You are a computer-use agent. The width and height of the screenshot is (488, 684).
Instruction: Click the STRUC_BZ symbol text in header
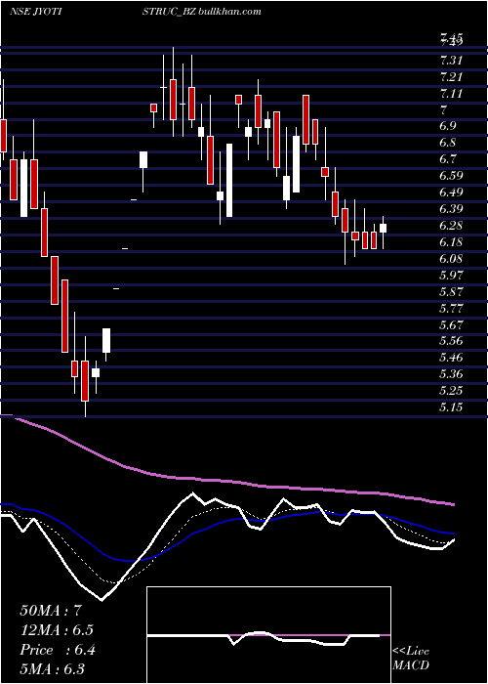(x=168, y=12)
